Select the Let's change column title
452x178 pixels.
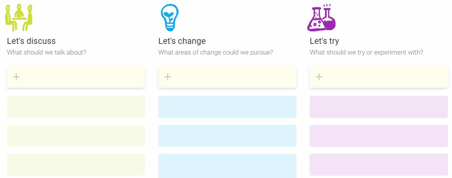(x=182, y=41)
